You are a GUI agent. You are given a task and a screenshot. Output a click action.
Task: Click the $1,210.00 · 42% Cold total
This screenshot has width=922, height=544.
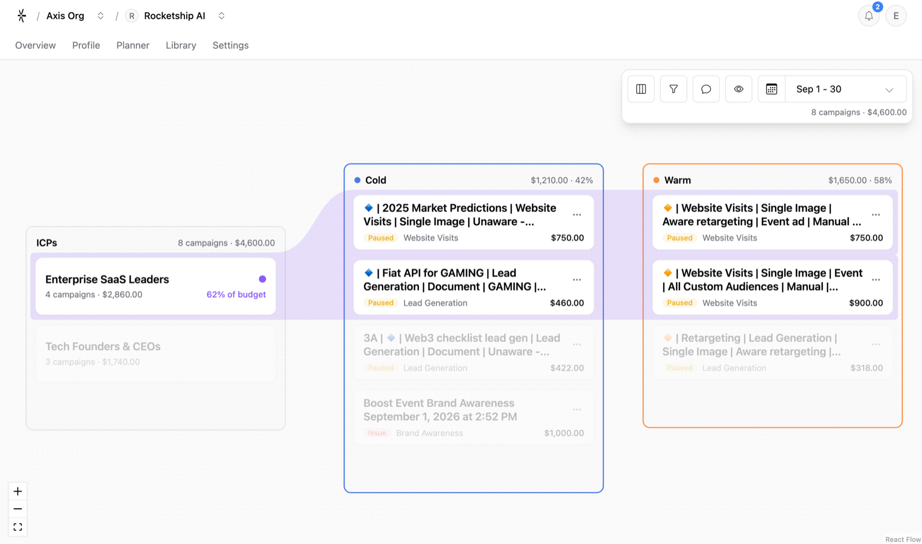tap(562, 180)
